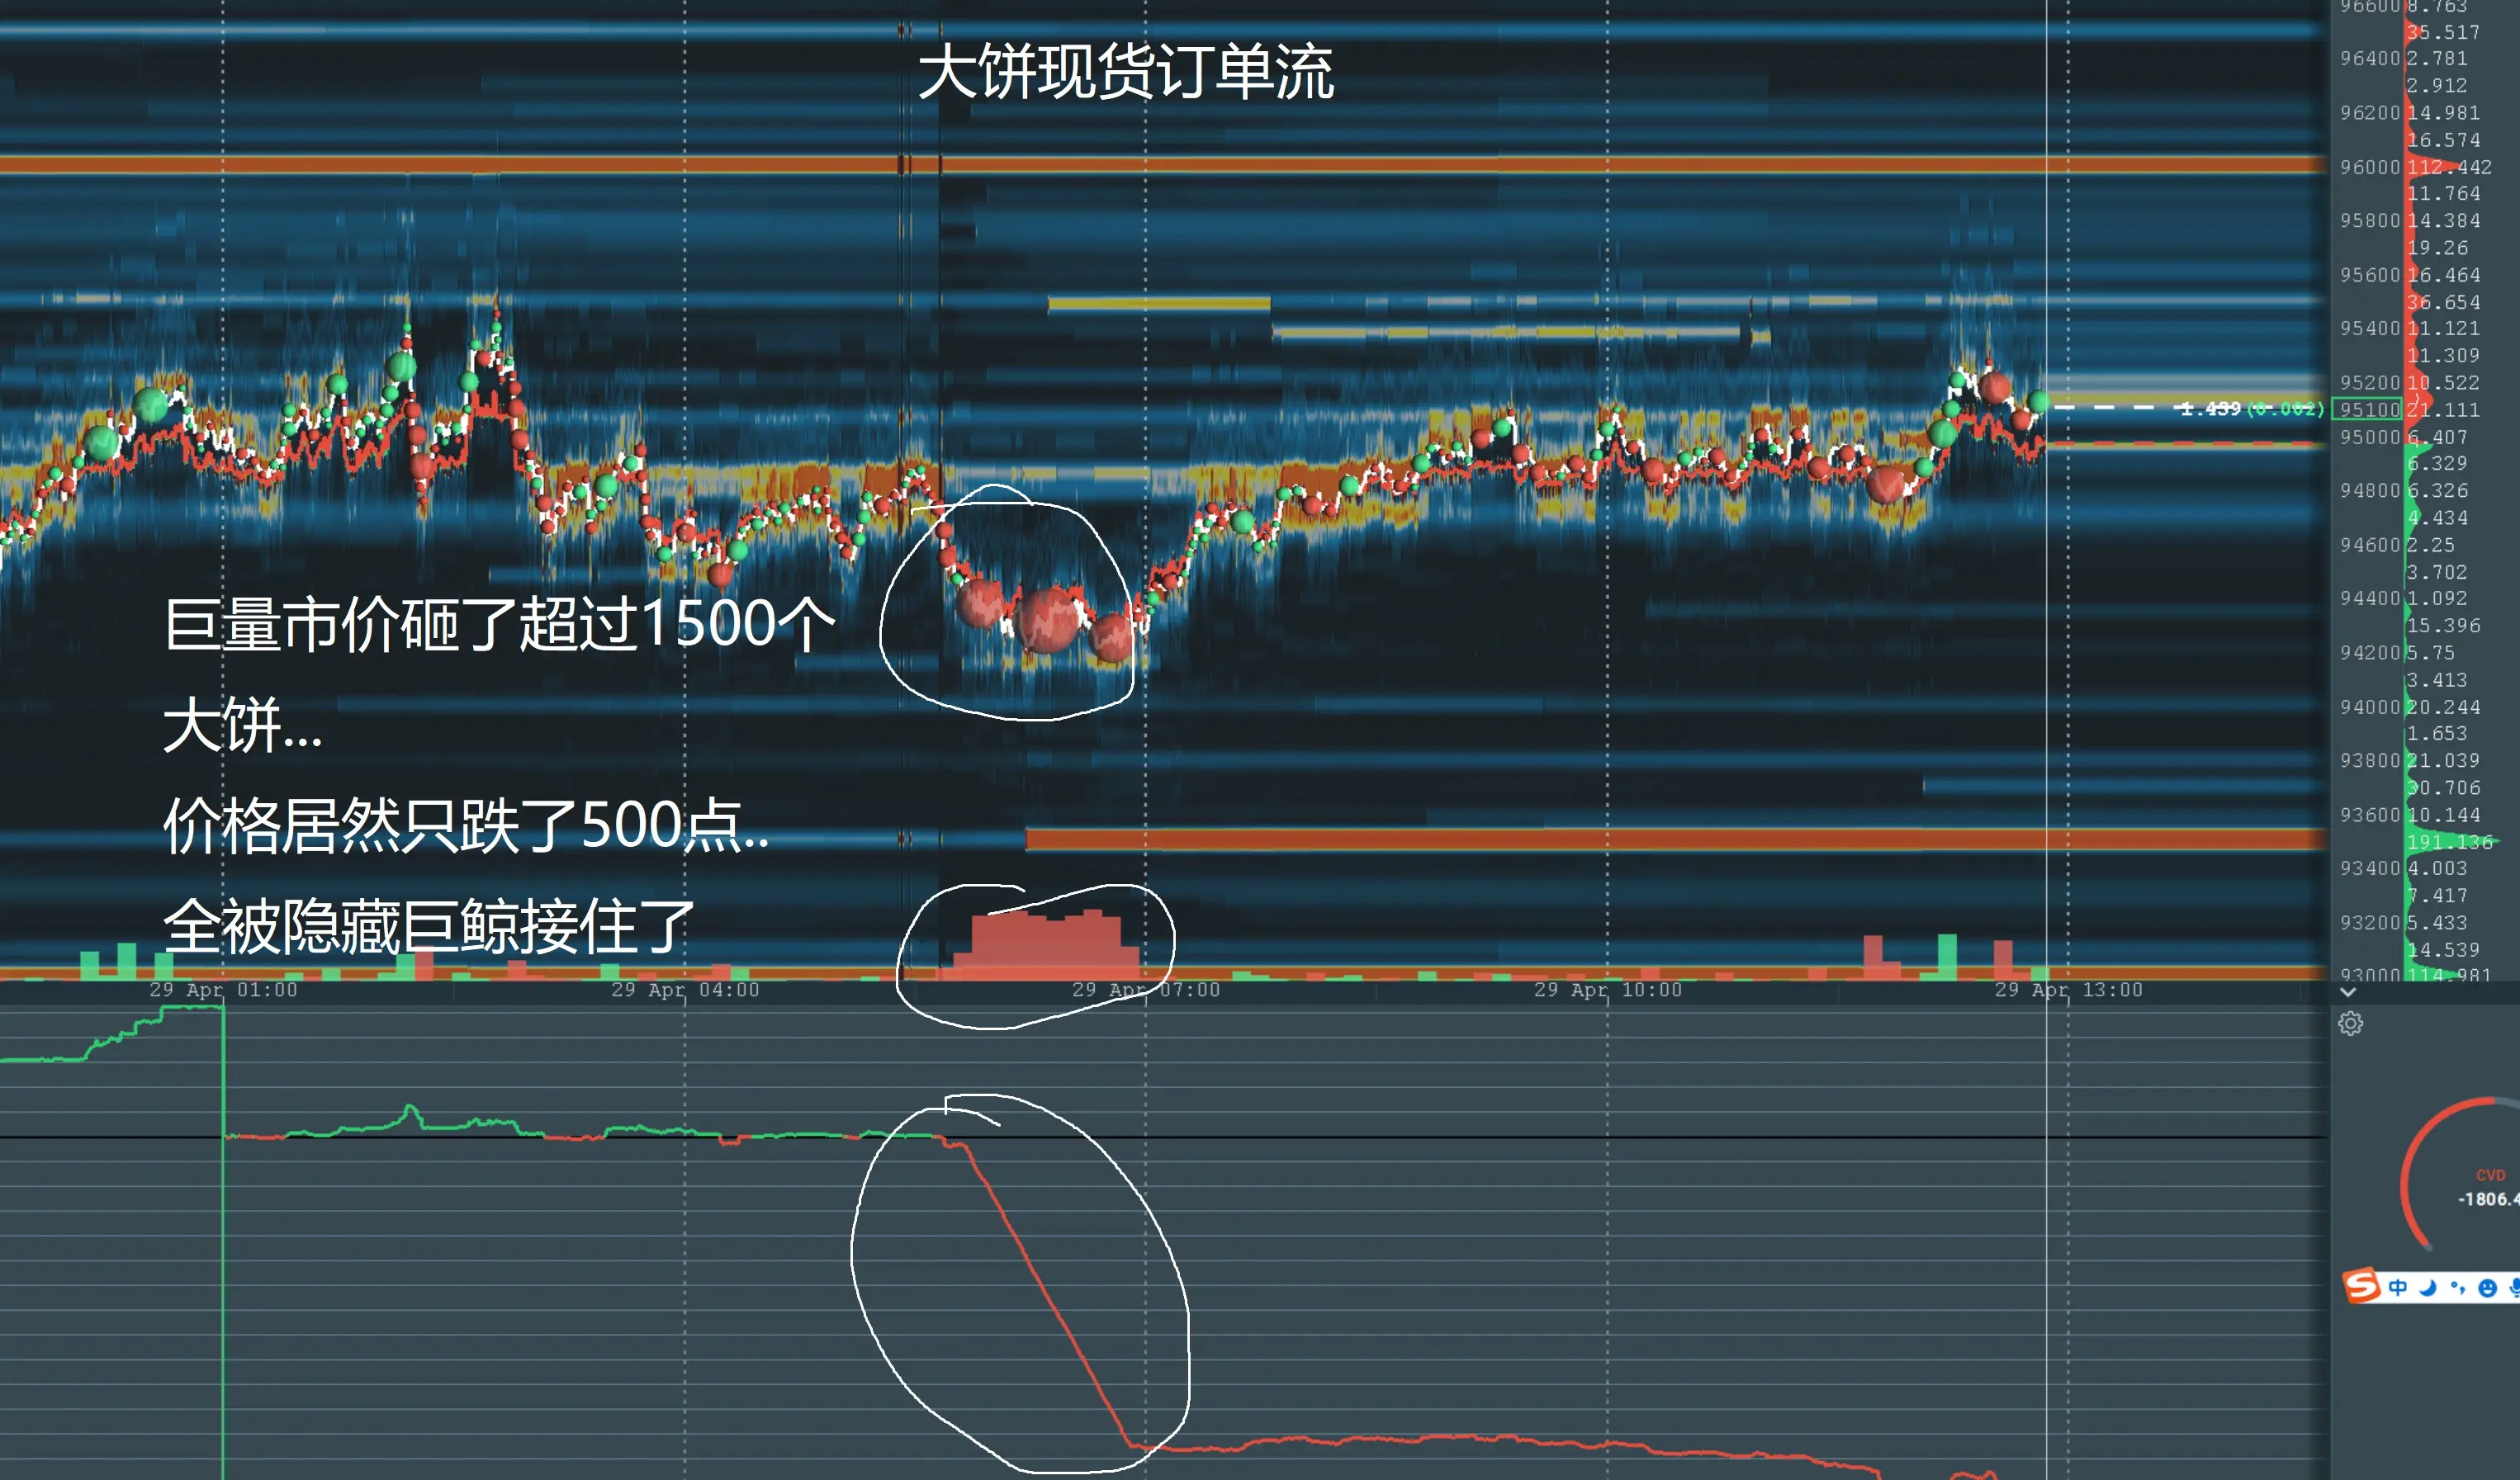Click the 29 Apr 07:00 time axis label
The image size is (2520, 1480).
[x=1146, y=989]
